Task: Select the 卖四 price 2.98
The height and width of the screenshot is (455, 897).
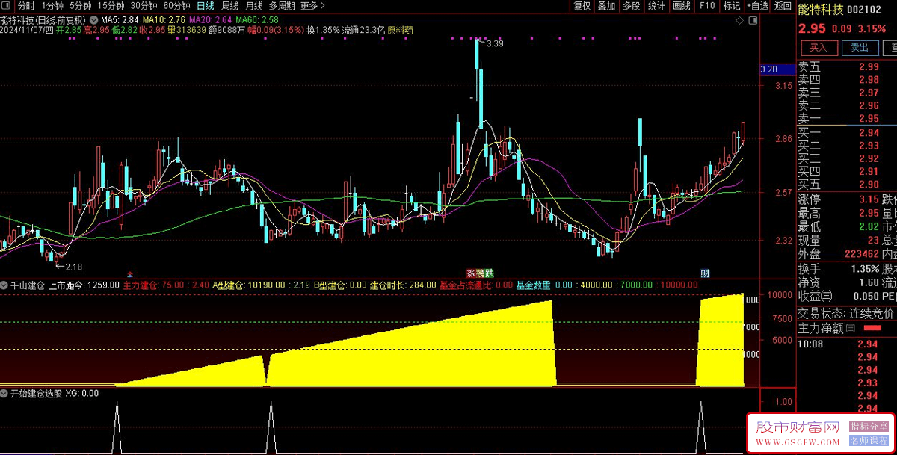Action: tap(869, 79)
